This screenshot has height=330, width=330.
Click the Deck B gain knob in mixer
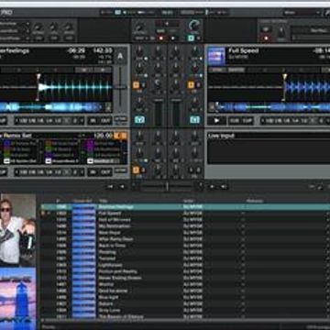coord(194,49)
